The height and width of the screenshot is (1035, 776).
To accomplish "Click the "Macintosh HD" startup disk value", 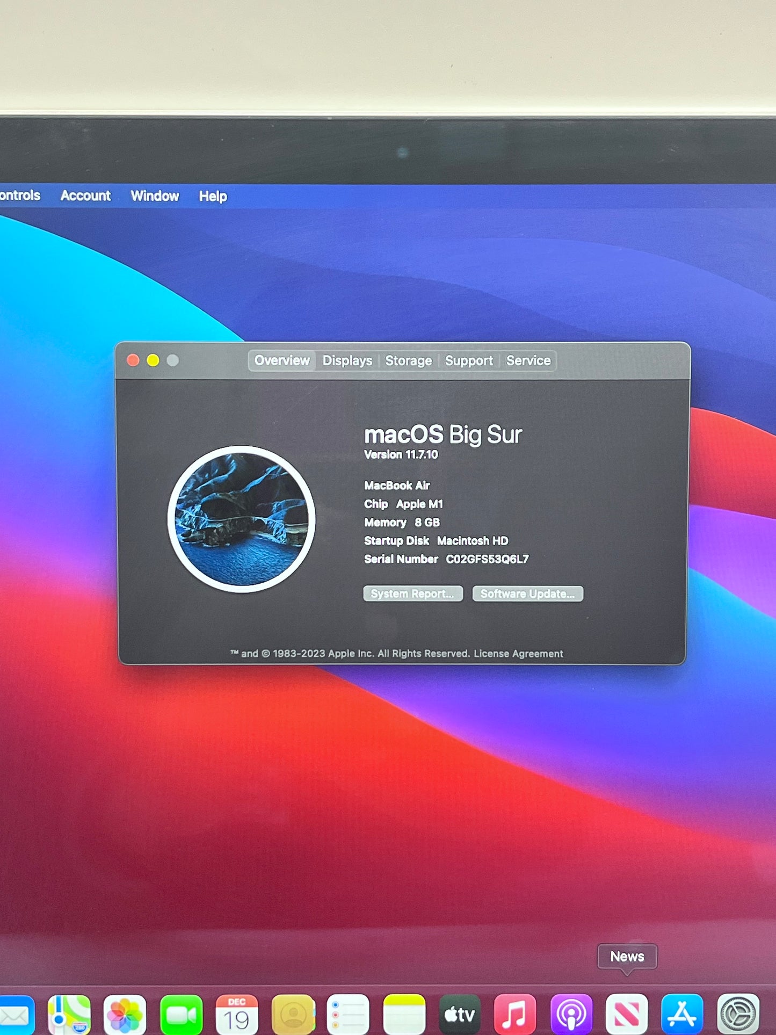I will (473, 541).
